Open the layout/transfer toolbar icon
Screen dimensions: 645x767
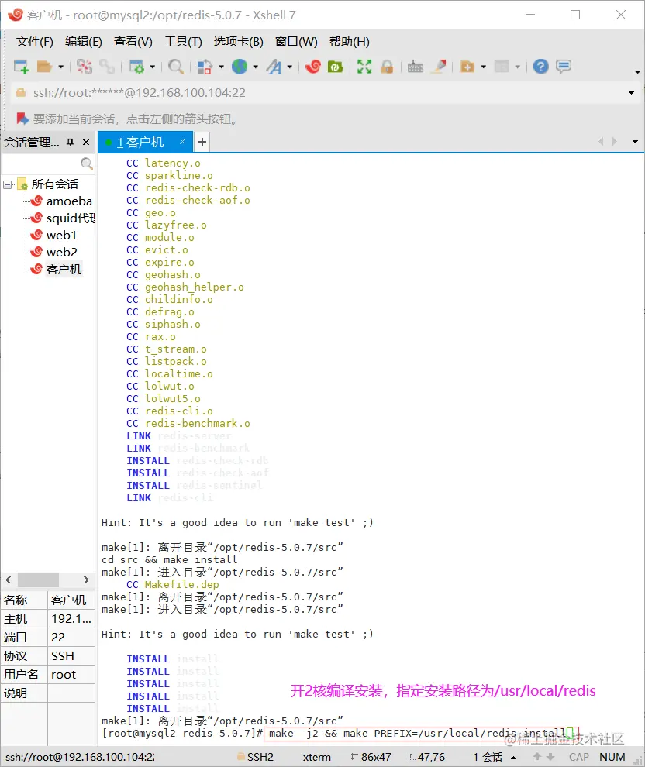click(205, 67)
